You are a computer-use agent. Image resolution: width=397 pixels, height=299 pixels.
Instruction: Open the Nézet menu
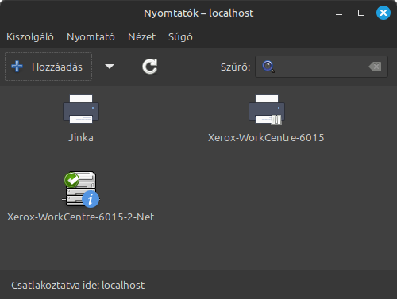(142, 37)
